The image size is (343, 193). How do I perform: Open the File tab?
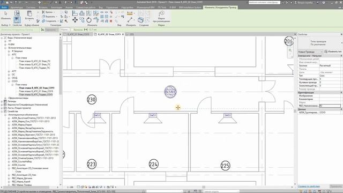(x=4, y=7)
